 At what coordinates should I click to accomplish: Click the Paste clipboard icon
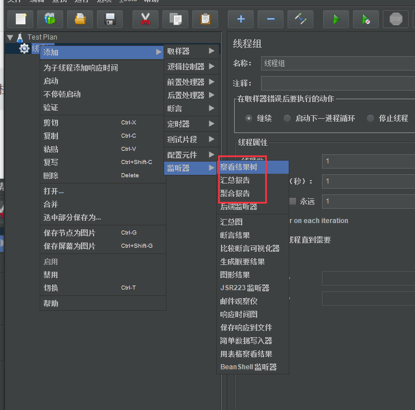(205, 19)
